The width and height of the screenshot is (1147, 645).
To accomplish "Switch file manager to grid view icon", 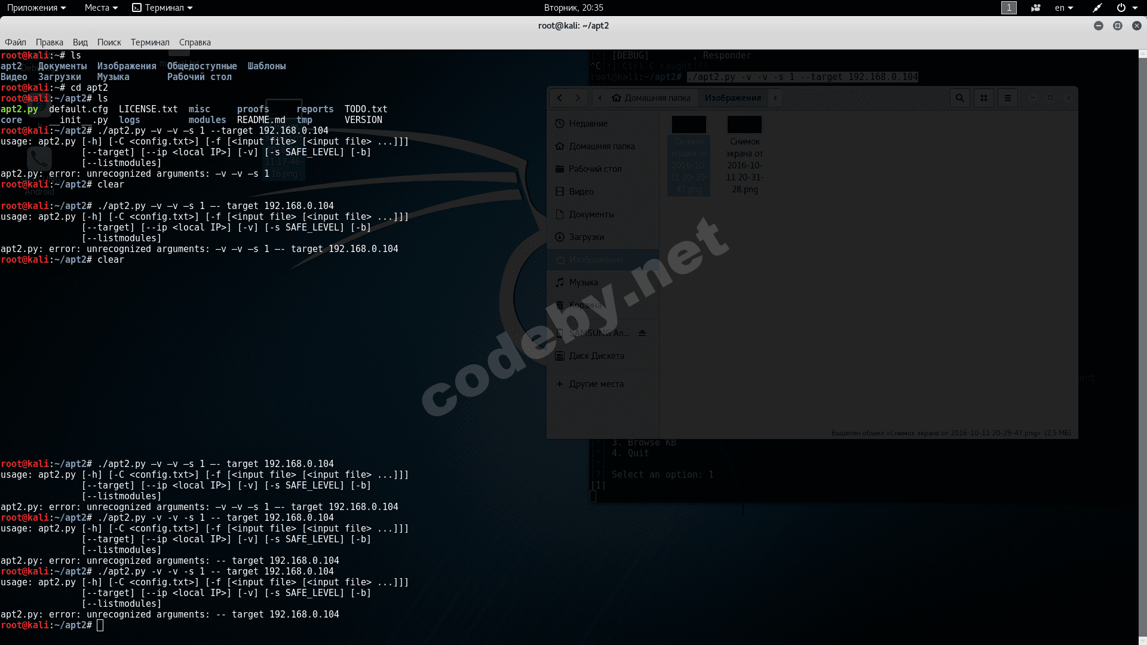I will pos(984,98).
